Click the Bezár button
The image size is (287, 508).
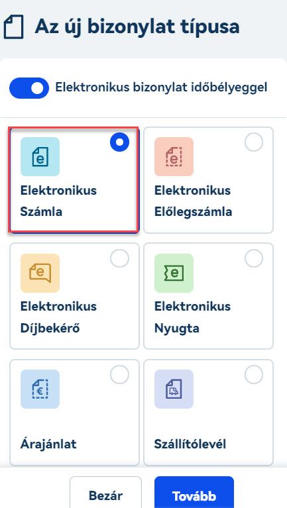pos(106,495)
